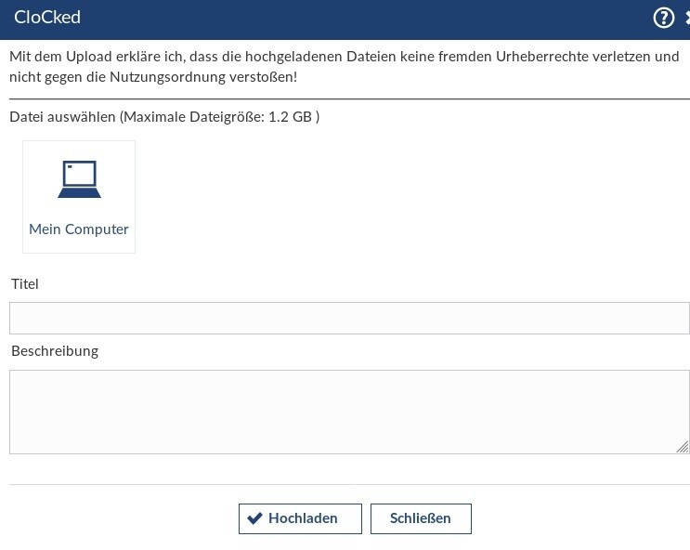
Task: Click the empty top edge of the Mein Computer tile
Action: [79, 147]
